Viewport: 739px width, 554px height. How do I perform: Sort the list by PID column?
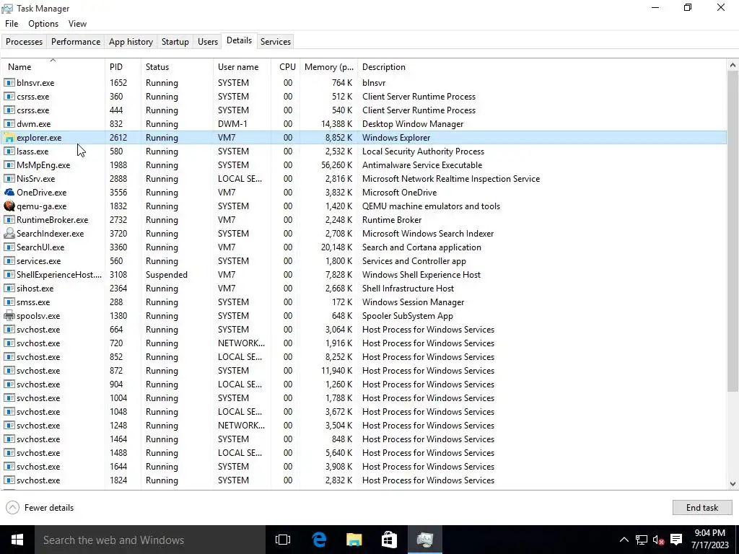(x=123, y=67)
